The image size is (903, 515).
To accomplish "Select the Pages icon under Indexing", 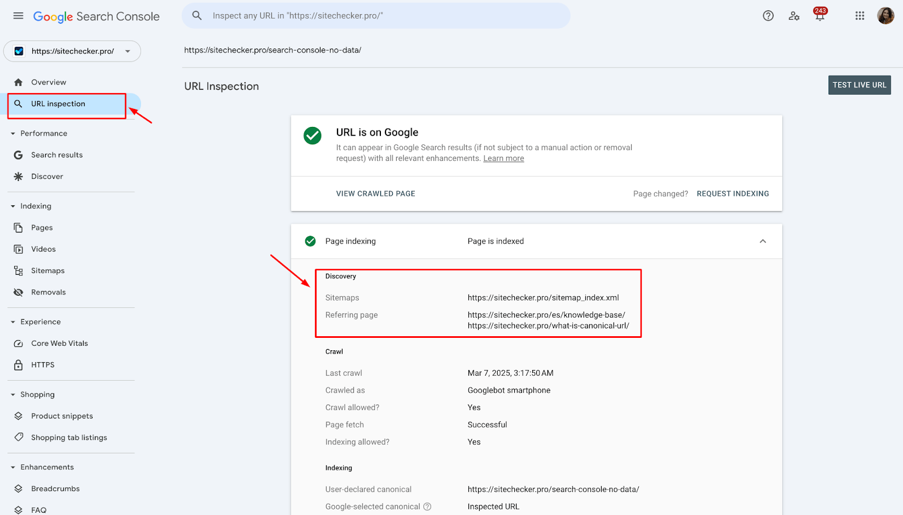I will (19, 227).
